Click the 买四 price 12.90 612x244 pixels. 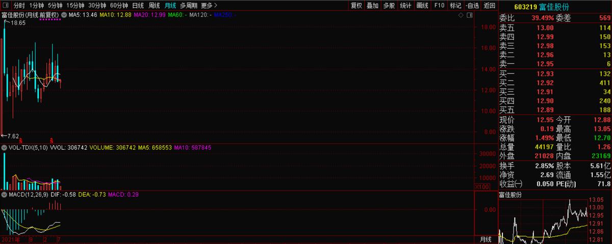[x=545, y=101]
